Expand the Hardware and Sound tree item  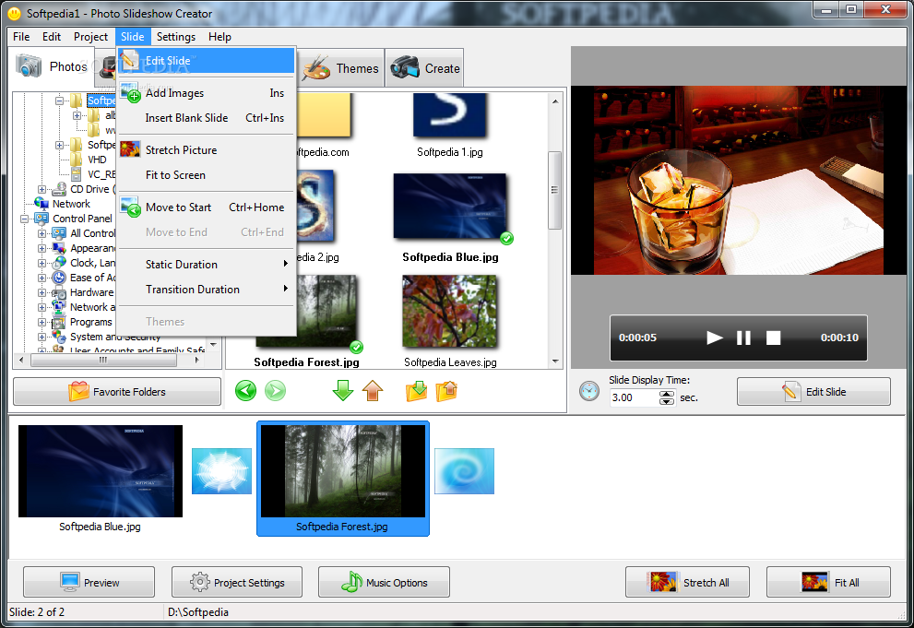click(41, 291)
